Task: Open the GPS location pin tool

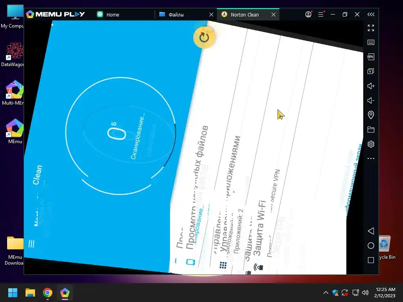Action: (371, 115)
